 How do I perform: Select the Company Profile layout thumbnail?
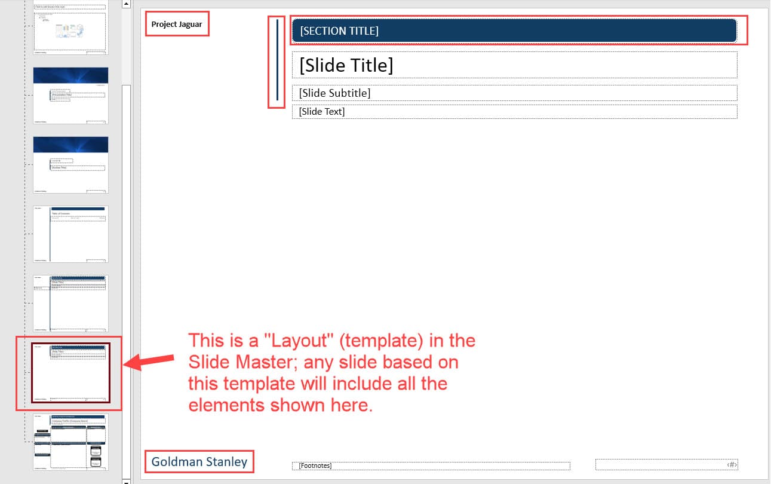click(x=70, y=441)
